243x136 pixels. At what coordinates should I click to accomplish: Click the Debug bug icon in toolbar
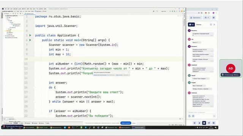172,11
